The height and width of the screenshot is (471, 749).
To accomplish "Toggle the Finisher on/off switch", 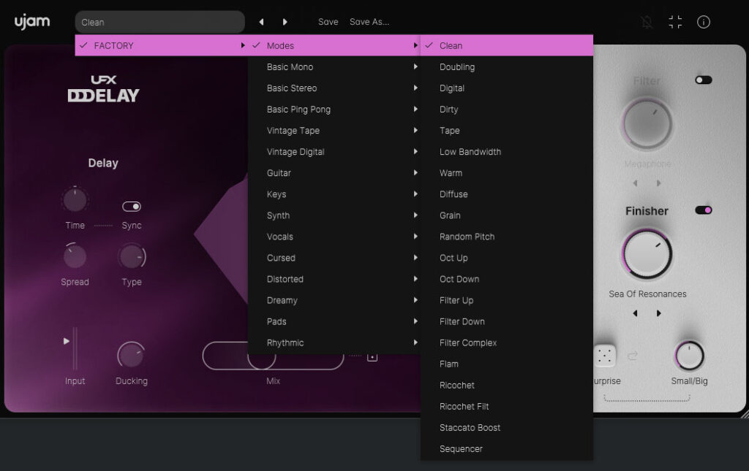I will (704, 210).
